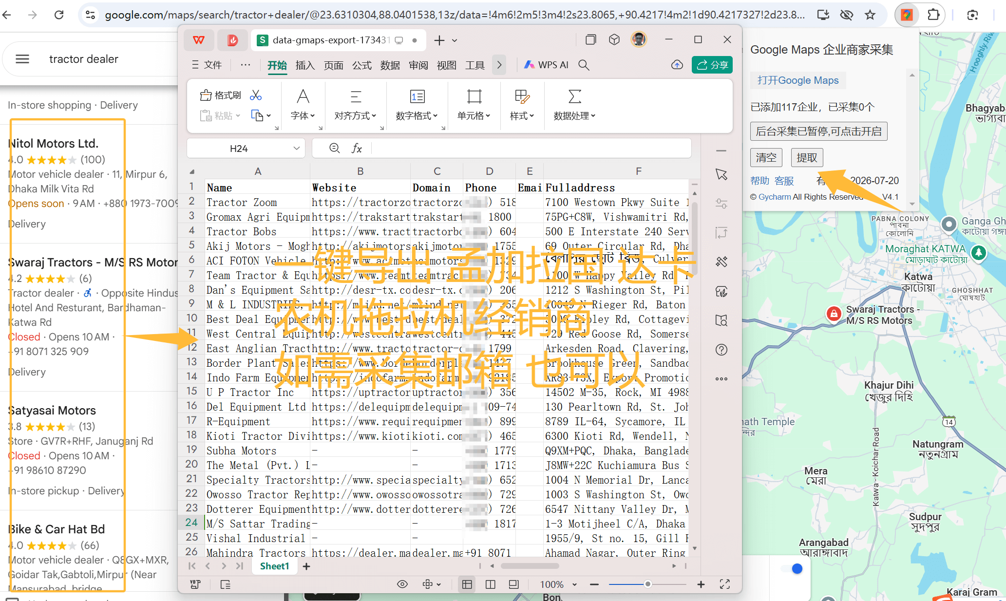Toggle the blue switch on the map
The height and width of the screenshot is (601, 1006).
(x=792, y=568)
